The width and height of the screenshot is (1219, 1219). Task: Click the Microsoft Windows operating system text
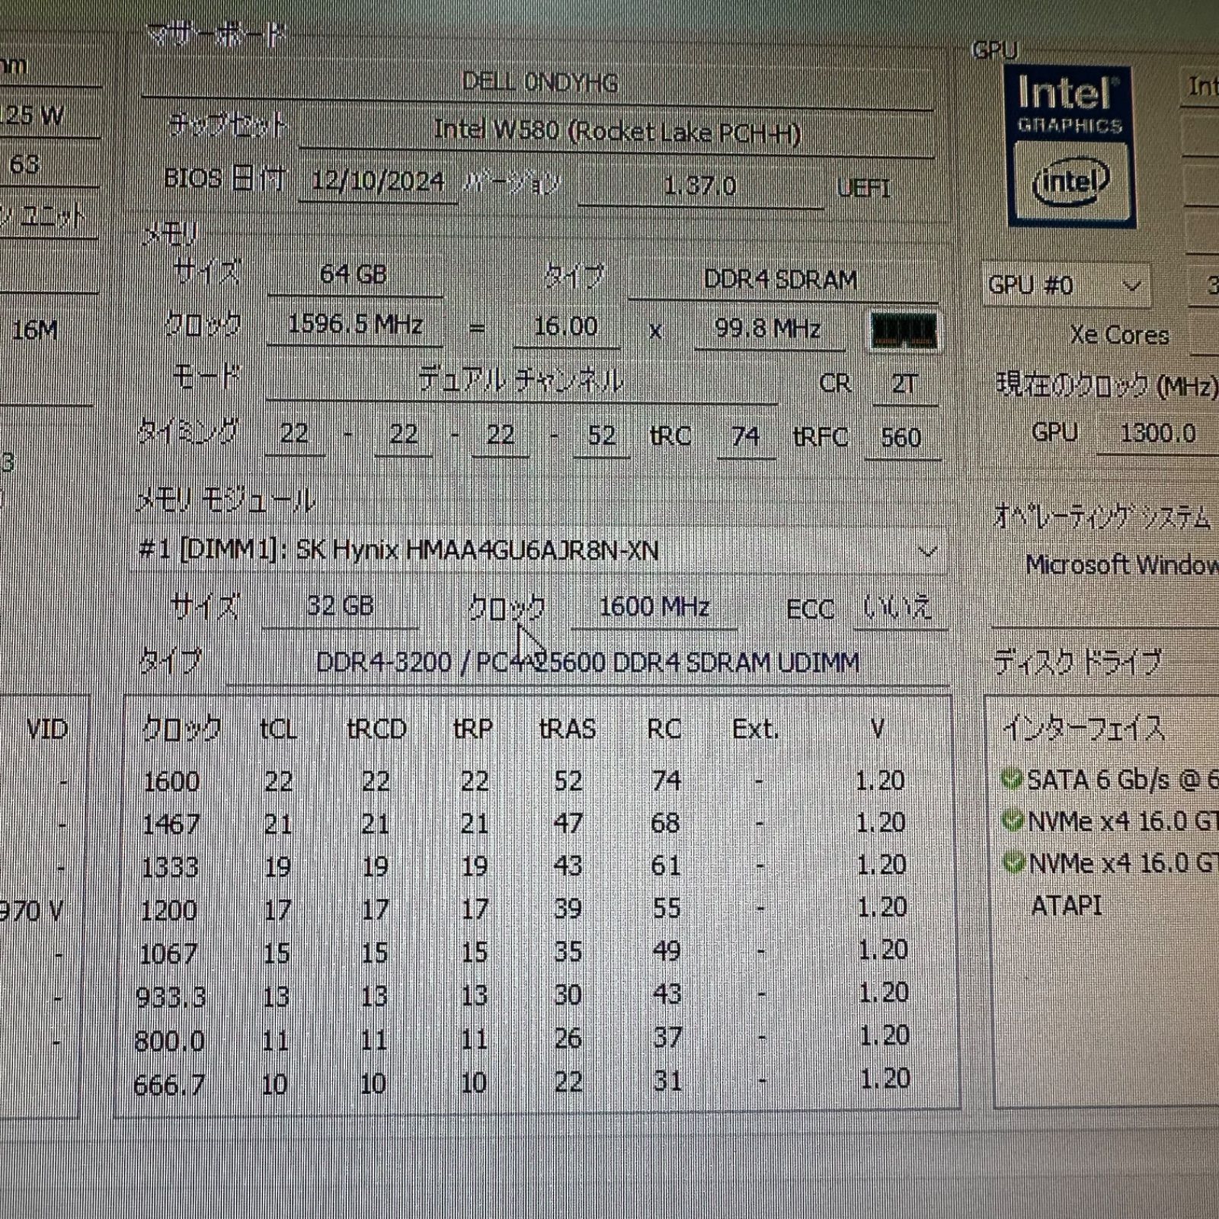point(1122,565)
